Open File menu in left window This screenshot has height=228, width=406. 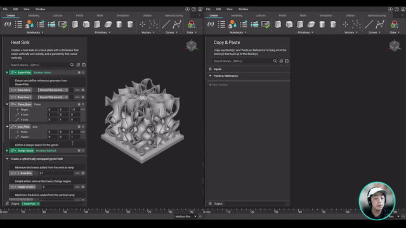pyautogui.click(x=5, y=9)
